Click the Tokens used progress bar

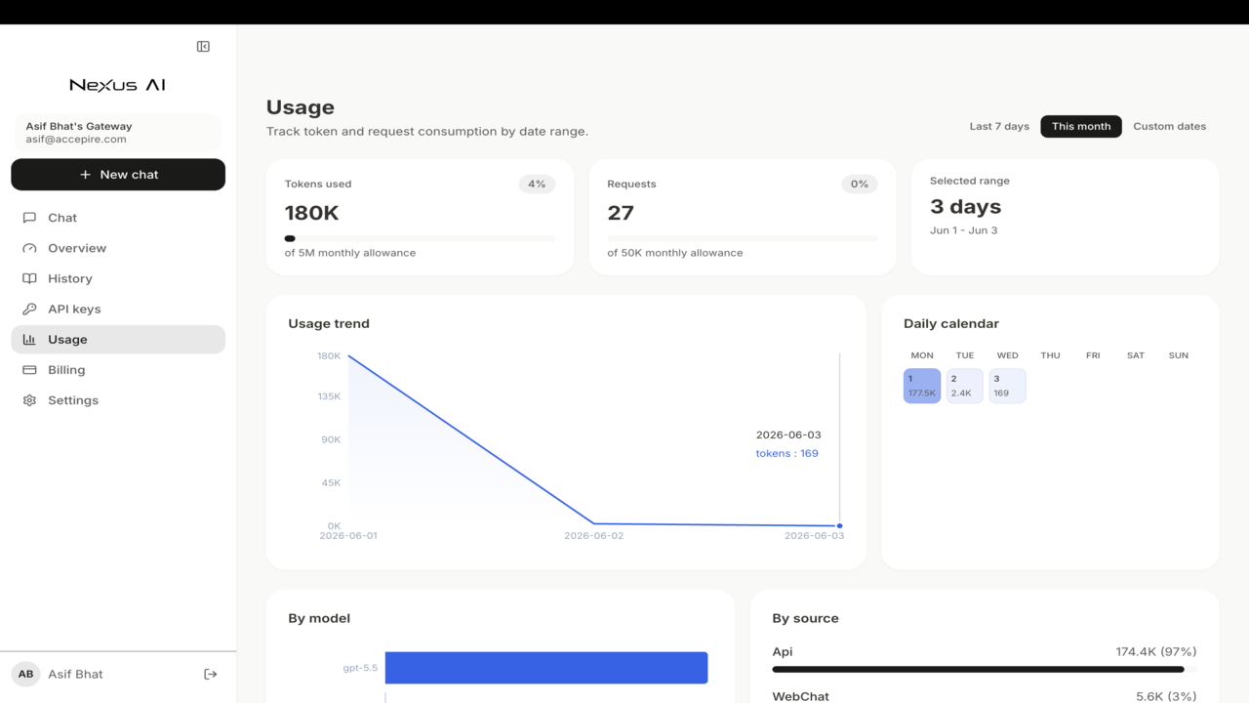pyautogui.click(x=421, y=238)
